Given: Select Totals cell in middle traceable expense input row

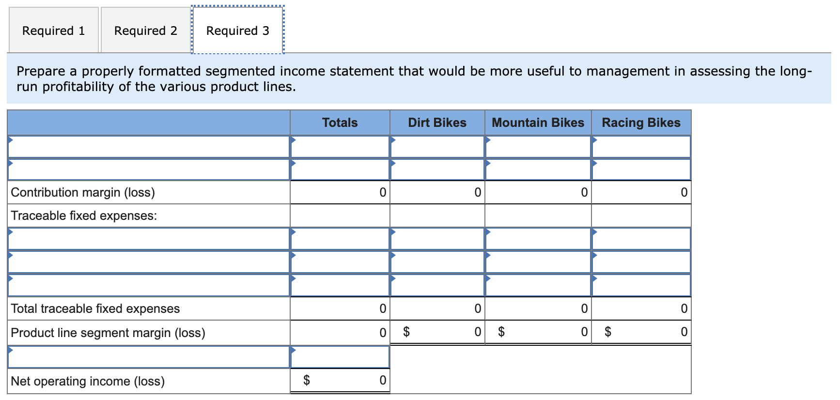Looking at the screenshot, I should tap(340, 262).
